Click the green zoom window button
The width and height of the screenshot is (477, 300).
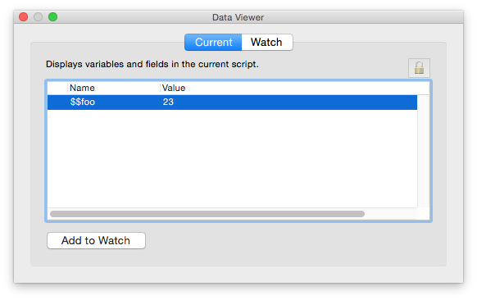tap(53, 16)
